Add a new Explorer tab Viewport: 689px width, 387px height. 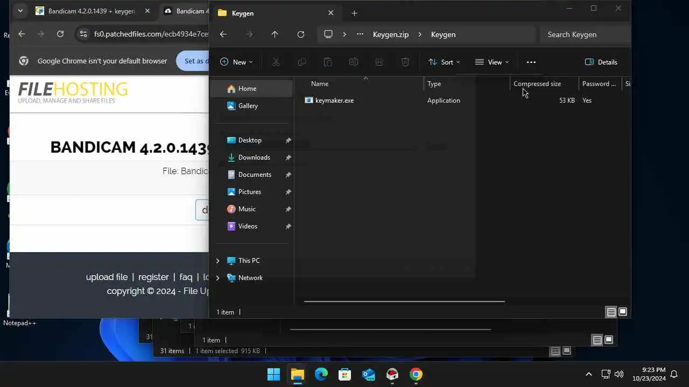click(x=354, y=13)
